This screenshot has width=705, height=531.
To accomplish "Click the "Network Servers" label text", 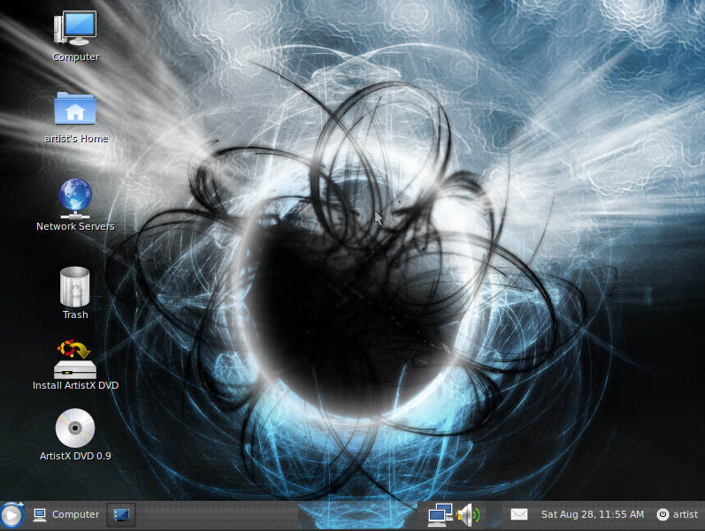I will (75, 226).
